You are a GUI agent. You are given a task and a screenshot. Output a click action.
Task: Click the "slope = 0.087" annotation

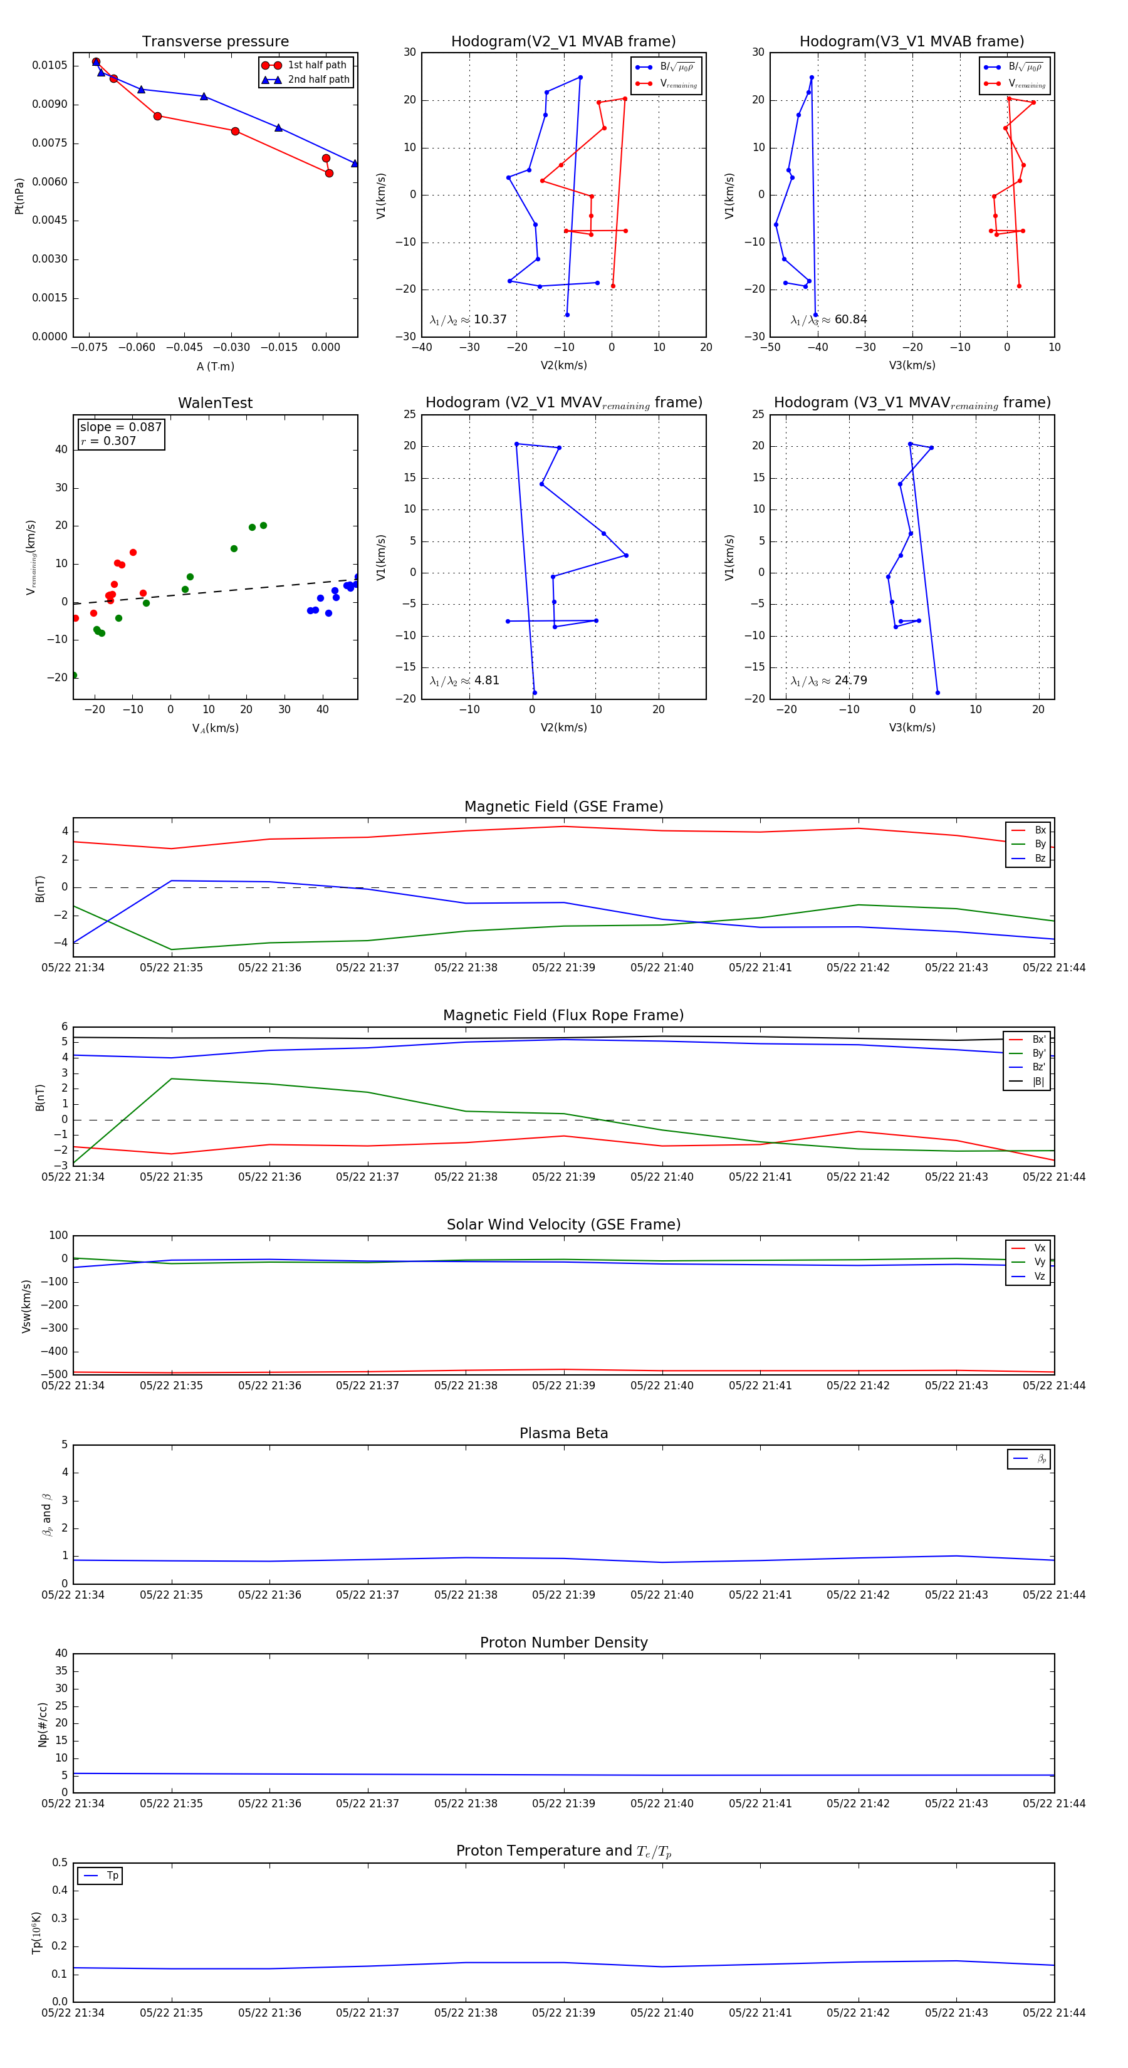pyautogui.click(x=120, y=427)
